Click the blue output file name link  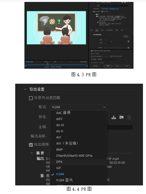[110, 9]
